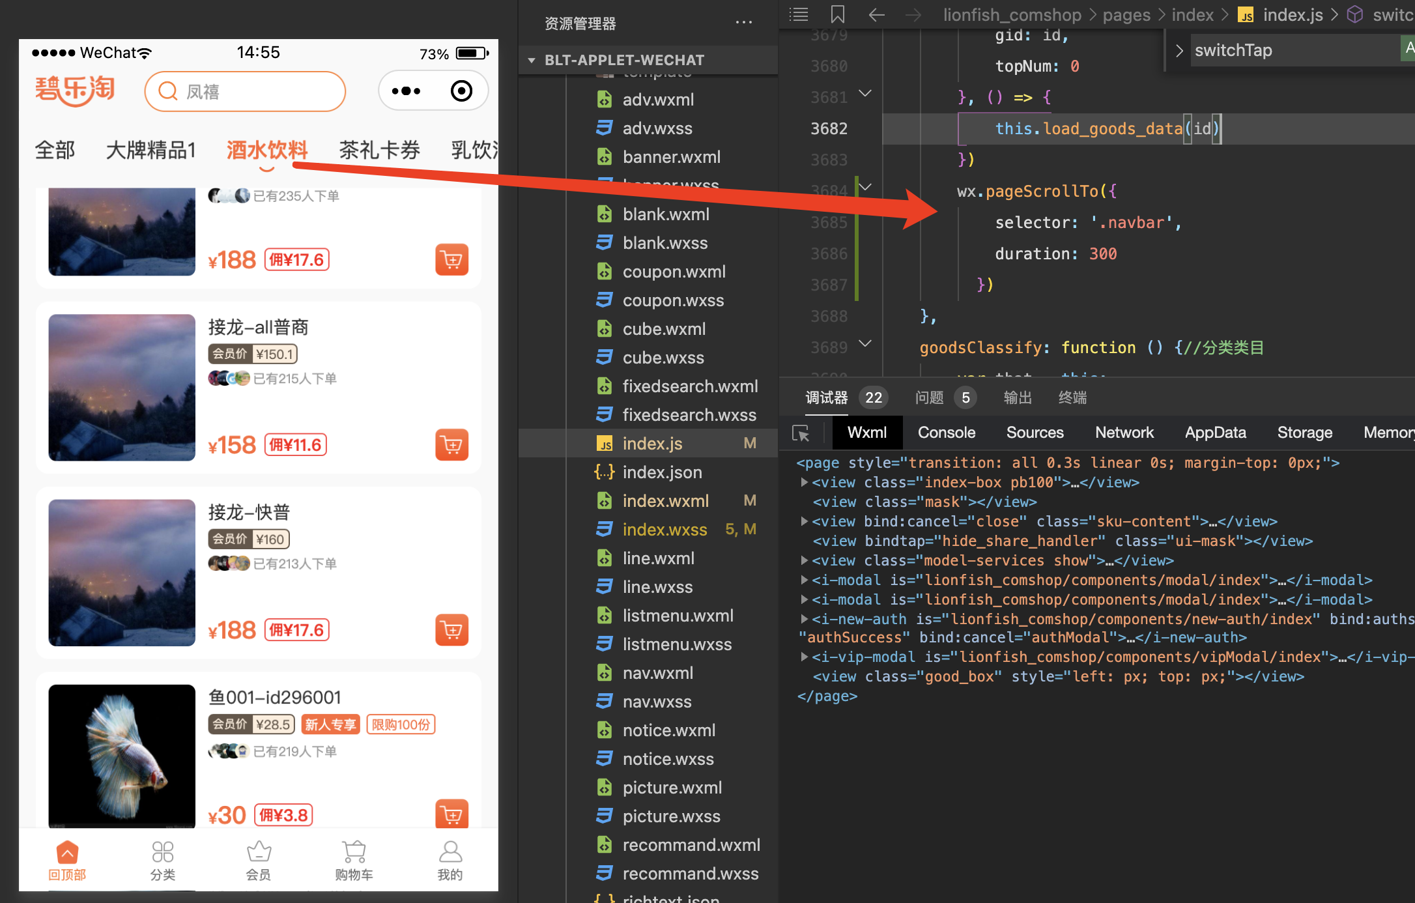
Task: Select the 茶礼卡券 category tab
Action: pos(379,150)
